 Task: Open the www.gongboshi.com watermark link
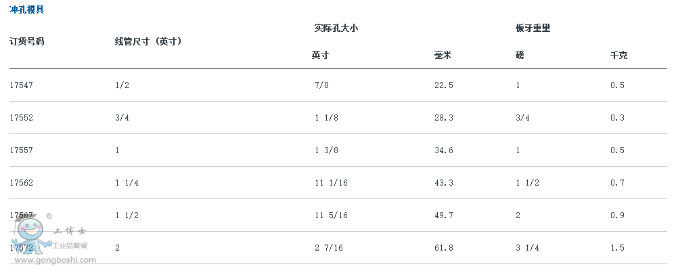pyautogui.click(x=55, y=259)
